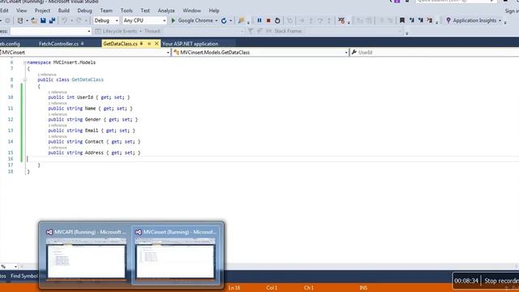
Task: Collapse the namespace MVCinsert.Models block
Action: click(x=25, y=62)
